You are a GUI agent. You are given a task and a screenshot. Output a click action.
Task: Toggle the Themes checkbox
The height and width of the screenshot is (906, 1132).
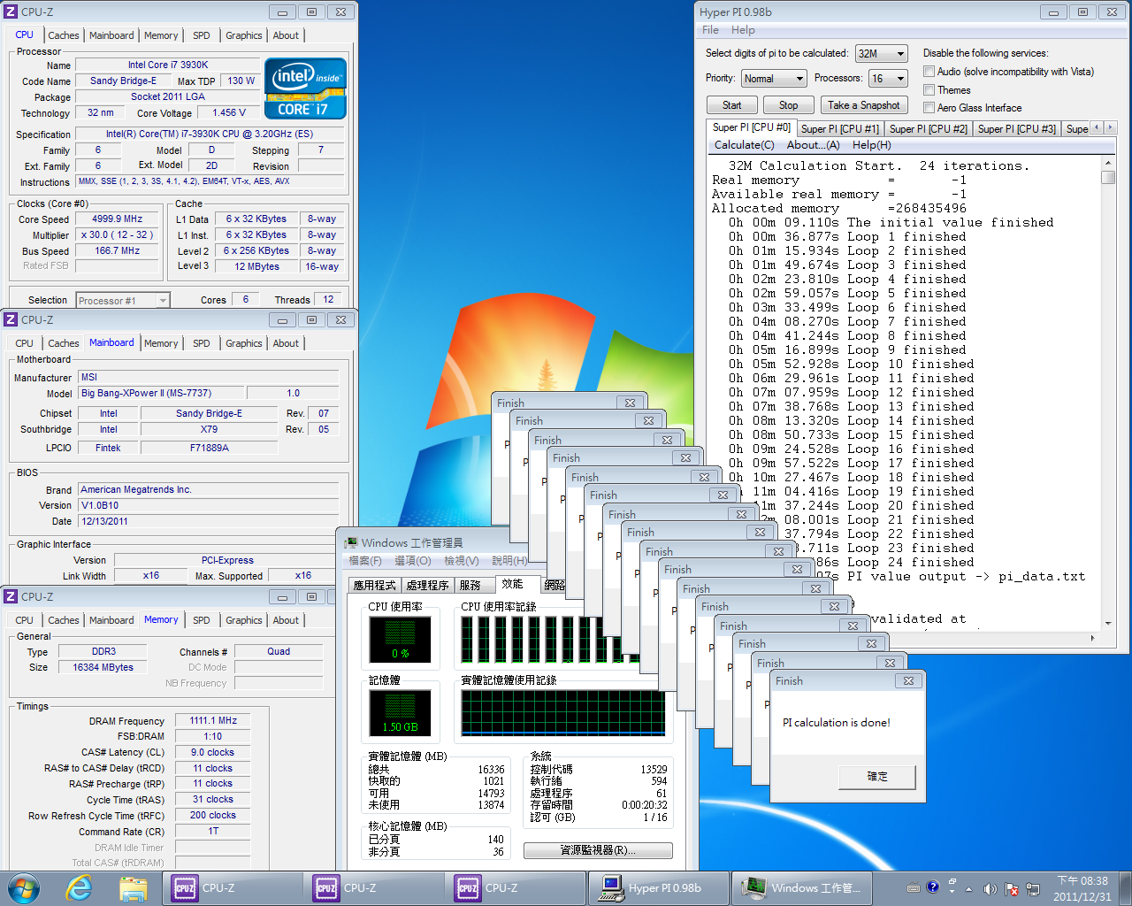tap(929, 90)
